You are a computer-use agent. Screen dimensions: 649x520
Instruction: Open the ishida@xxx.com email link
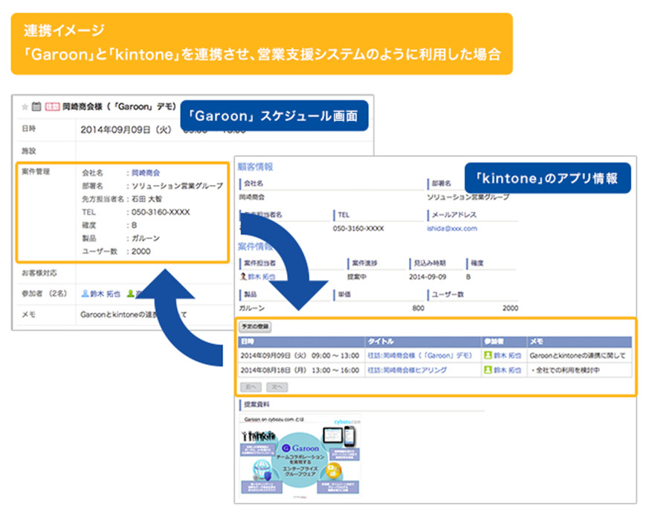(451, 228)
